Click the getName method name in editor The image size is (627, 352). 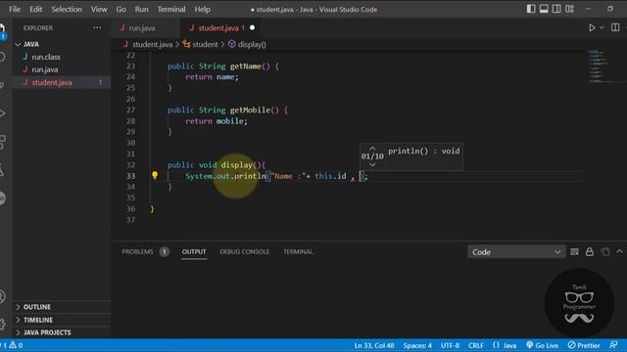[x=246, y=66]
